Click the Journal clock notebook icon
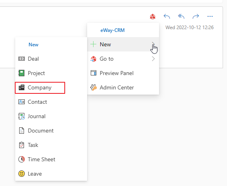The width and height of the screenshot is (227, 186). point(22,116)
